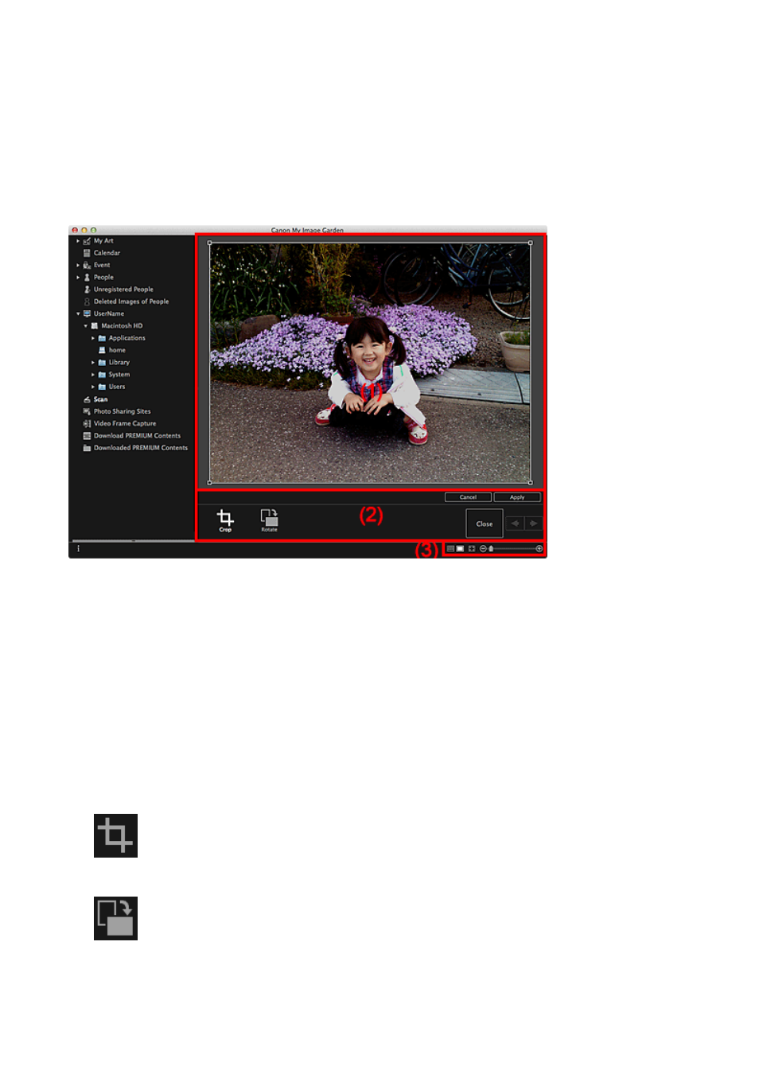Image resolution: width=759 pixels, height=1074 pixels.
Task: Click the photo in the preview area
Action: (370, 363)
